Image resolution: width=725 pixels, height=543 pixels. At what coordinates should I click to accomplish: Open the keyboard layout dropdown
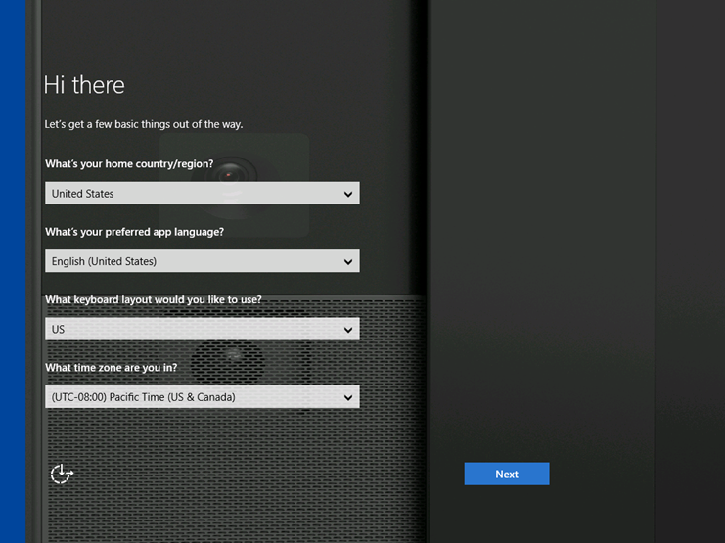point(203,330)
